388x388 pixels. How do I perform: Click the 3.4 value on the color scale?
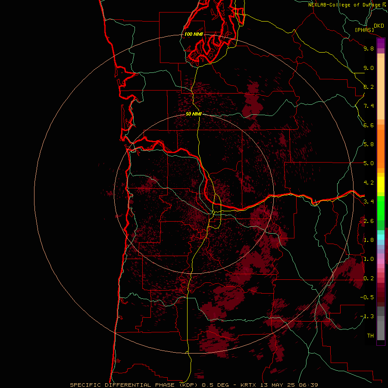pos(369,202)
